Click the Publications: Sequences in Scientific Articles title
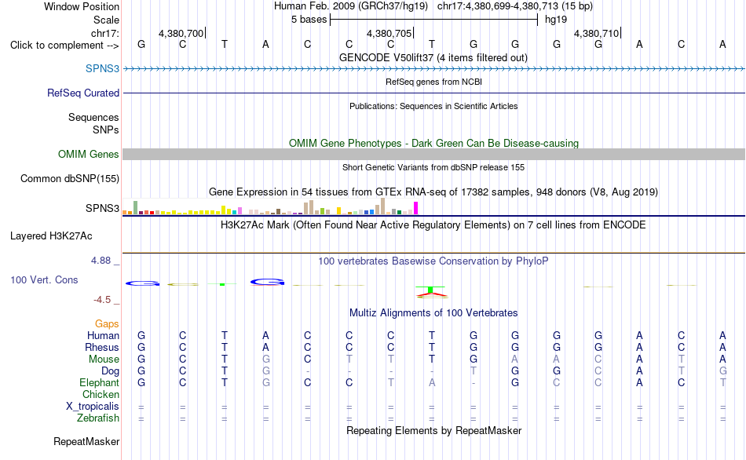The height and width of the screenshot is (460, 746). [x=433, y=106]
